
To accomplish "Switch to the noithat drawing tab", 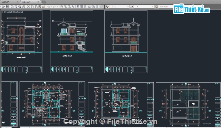I will 8,2.
